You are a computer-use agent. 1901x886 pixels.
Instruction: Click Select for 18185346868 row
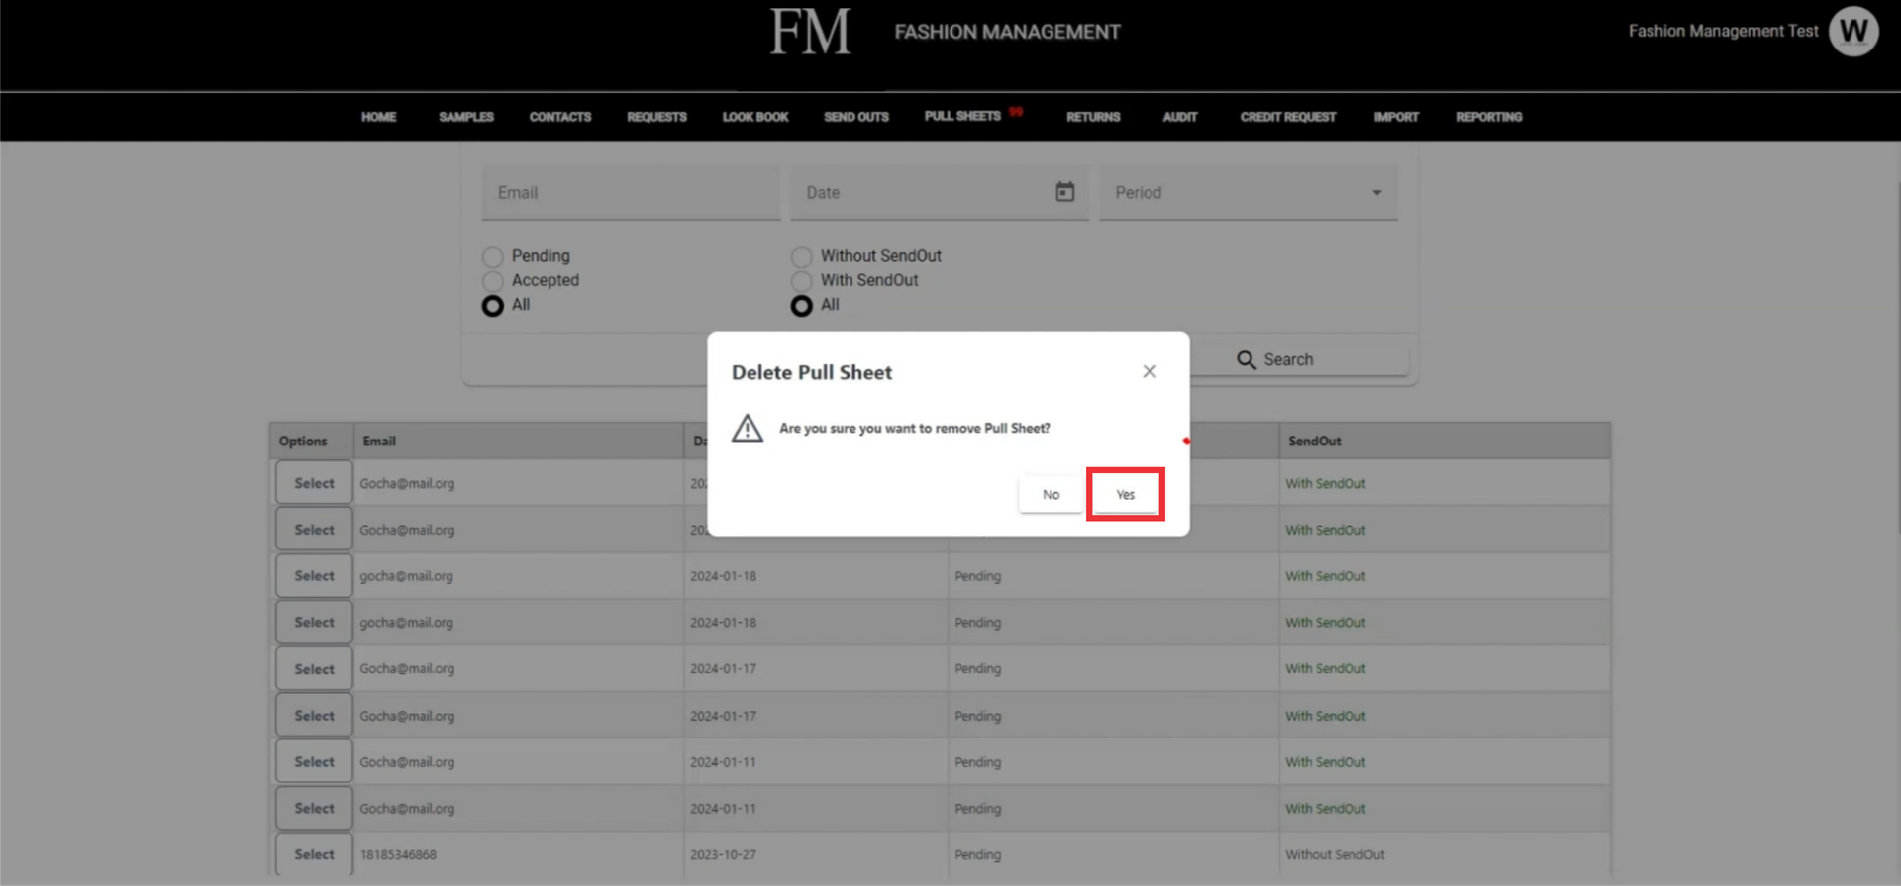(314, 854)
